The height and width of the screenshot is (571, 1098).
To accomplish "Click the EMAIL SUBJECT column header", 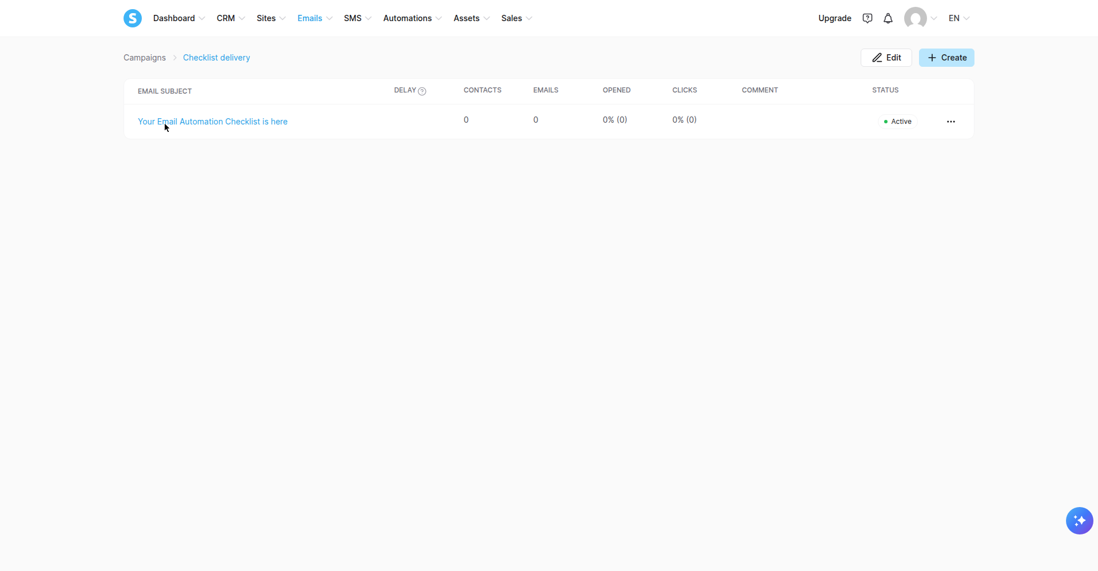I will [x=165, y=91].
